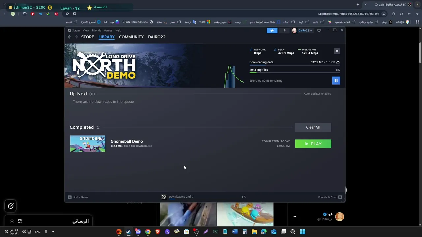Open the Windows Start menu
The height and width of the screenshot is (237, 422).
coord(302,232)
